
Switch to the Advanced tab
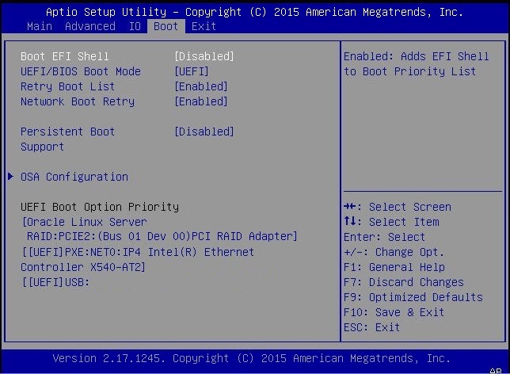point(90,26)
